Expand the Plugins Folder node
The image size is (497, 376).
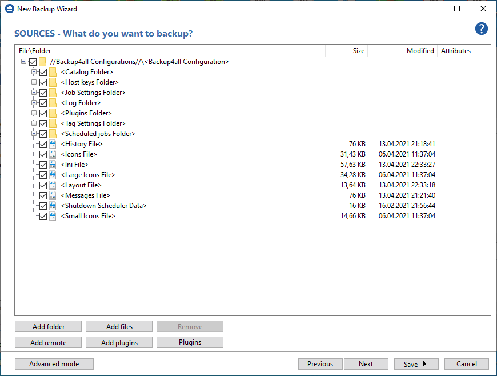point(34,113)
